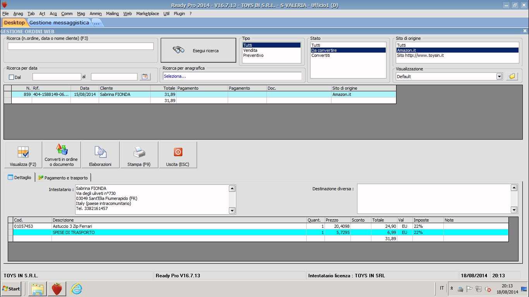This screenshot has height=297, width=529.
Task: Select Amazon.it in Sito di origine
Action: coord(457,50)
